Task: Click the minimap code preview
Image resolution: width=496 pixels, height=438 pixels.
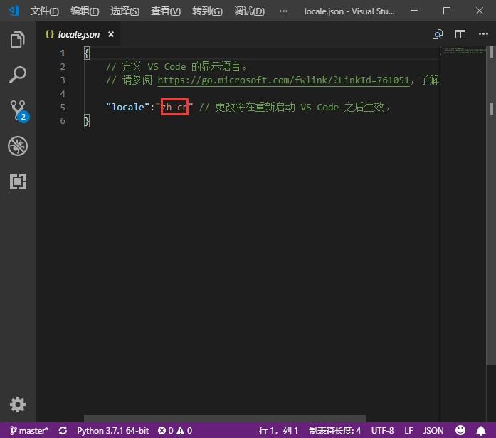Action: click(463, 51)
